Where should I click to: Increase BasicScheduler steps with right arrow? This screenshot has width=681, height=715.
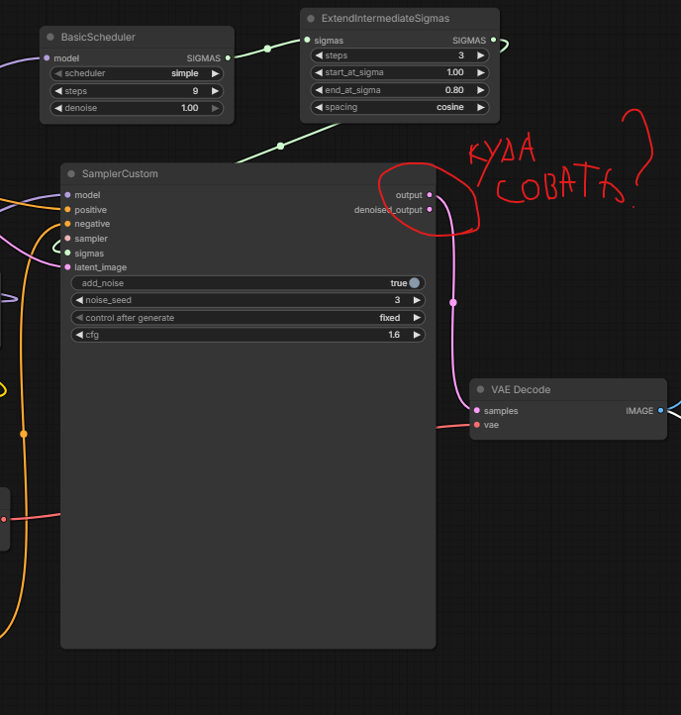(x=215, y=91)
